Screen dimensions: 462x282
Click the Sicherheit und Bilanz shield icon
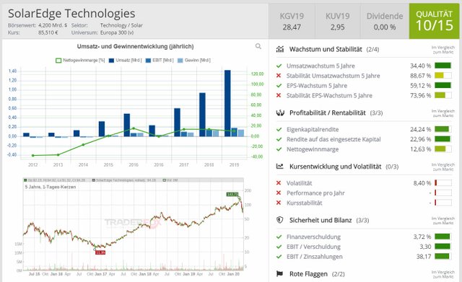[279, 220]
